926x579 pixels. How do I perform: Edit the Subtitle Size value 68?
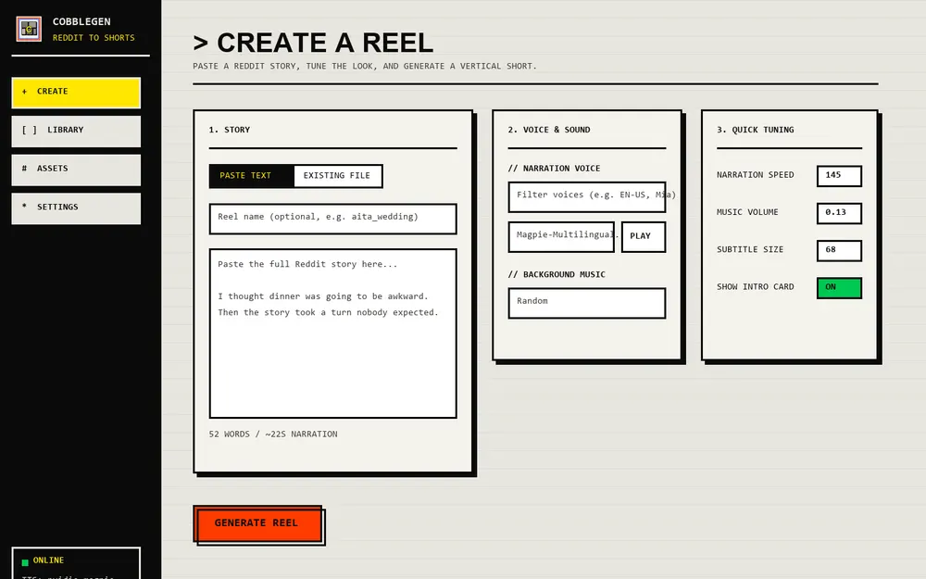coord(839,250)
